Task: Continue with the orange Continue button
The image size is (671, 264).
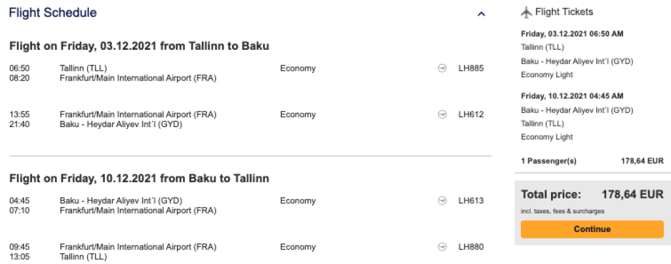Action: pyautogui.click(x=592, y=229)
